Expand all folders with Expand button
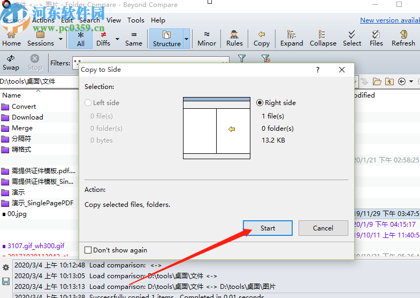 [x=292, y=39]
